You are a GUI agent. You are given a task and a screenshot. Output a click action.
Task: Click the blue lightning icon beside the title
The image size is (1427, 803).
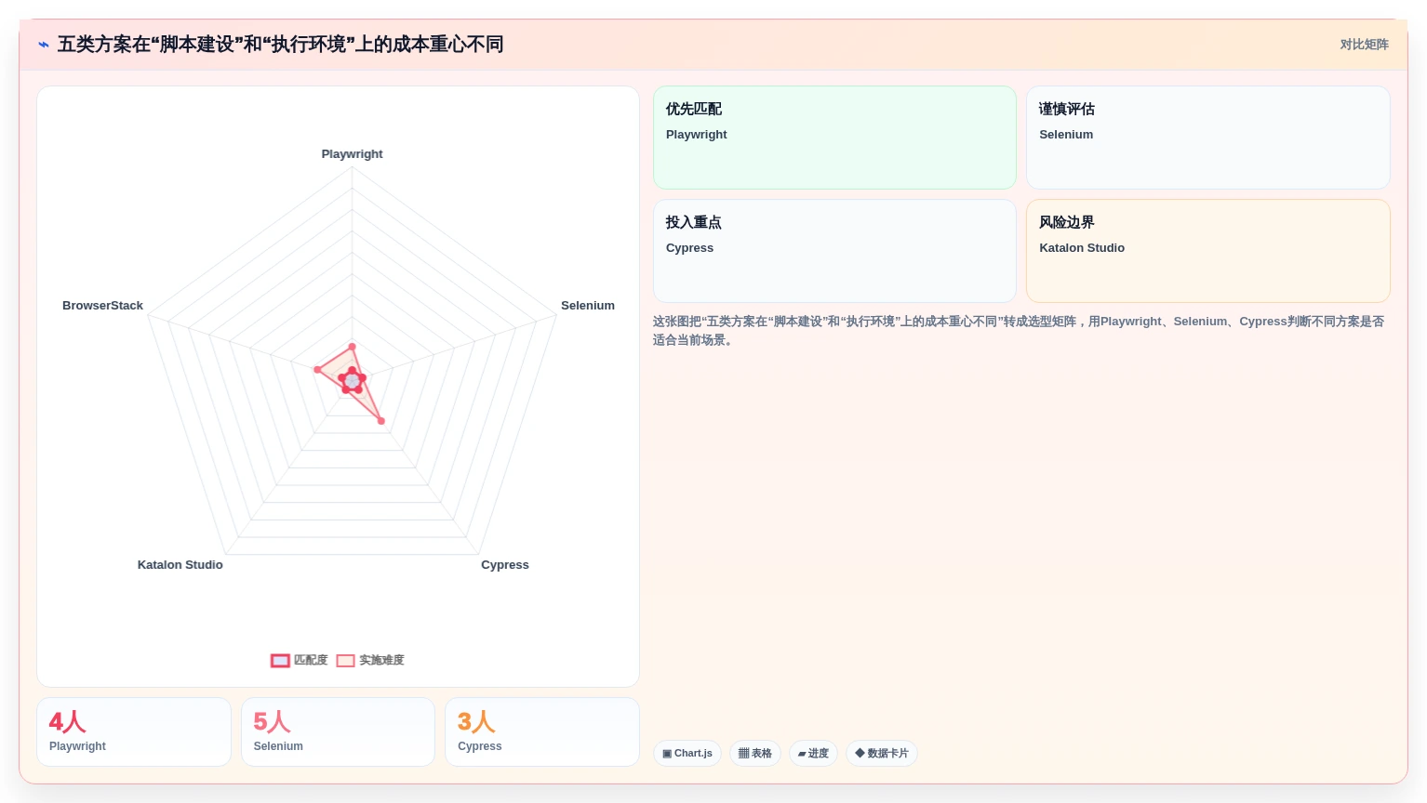pyautogui.click(x=44, y=45)
